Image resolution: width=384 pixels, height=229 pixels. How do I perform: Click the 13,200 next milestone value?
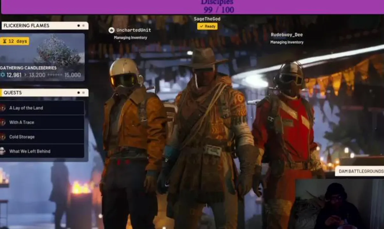coord(37,75)
